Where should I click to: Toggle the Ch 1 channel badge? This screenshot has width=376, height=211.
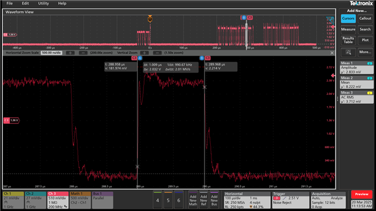pyautogui.click(x=13, y=200)
